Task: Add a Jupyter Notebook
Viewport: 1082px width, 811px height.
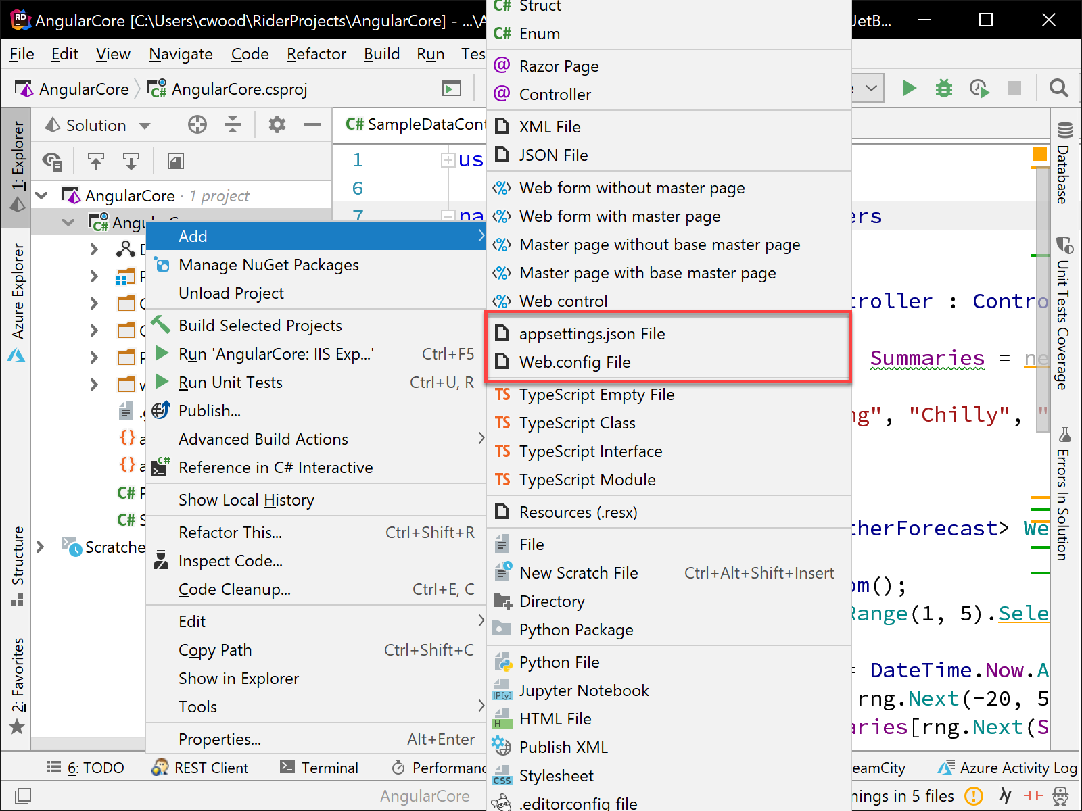Action: 668,690
